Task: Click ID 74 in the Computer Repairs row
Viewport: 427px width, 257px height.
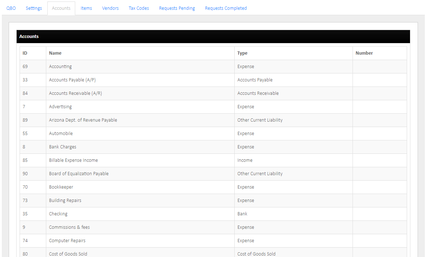Action: 25,240
